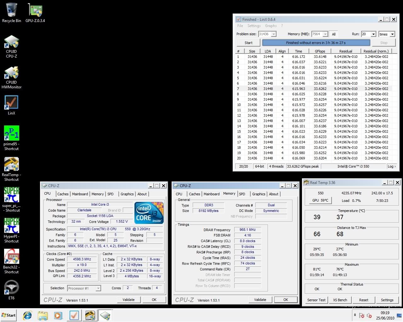This screenshot has width=403, height=322.
Task: Open the Run count dropdown in LinX
Action: click(373, 34)
